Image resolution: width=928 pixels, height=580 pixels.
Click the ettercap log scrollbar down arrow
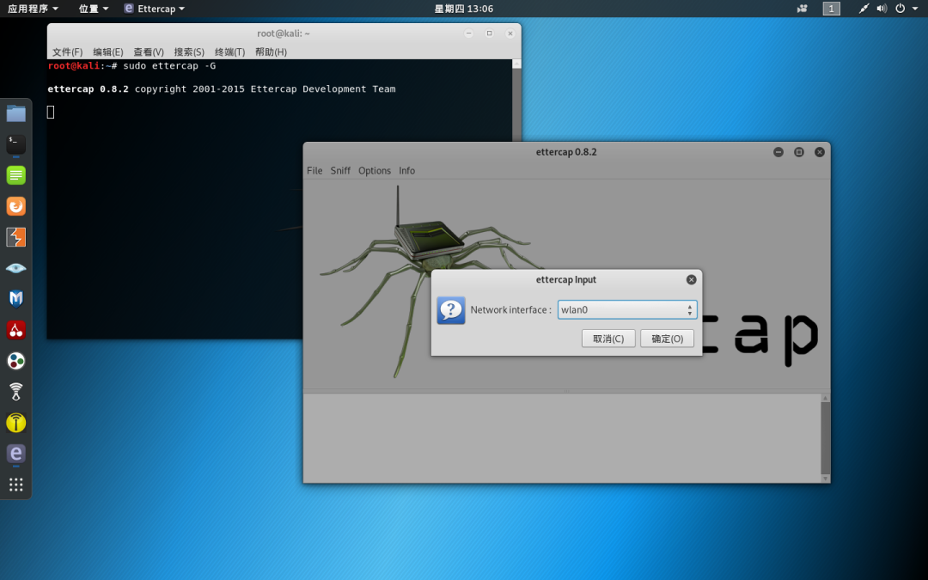coord(825,479)
